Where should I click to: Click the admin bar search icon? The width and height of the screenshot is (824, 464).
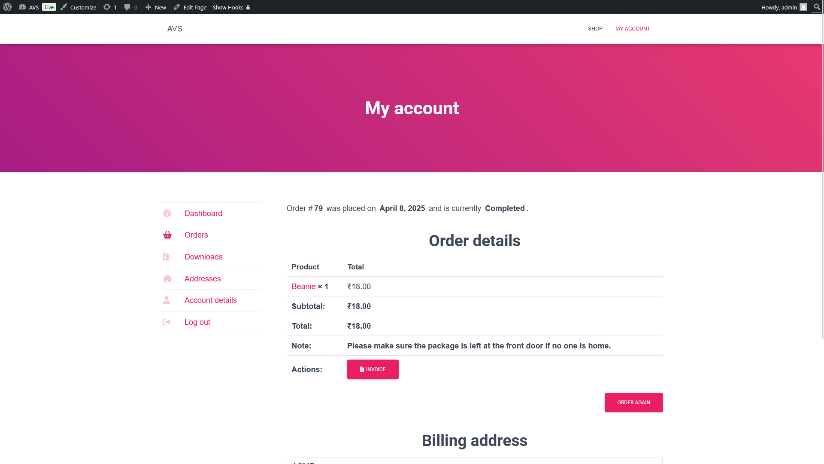[817, 7]
